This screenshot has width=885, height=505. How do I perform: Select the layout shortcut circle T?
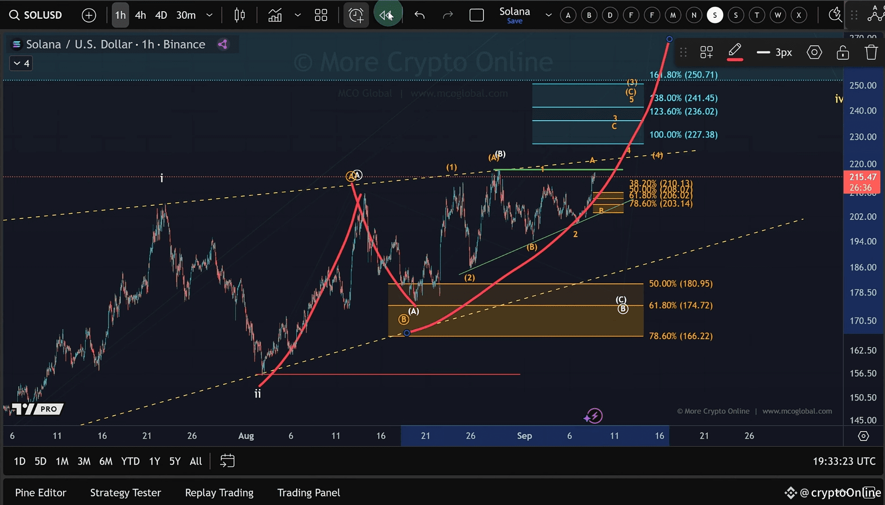[x=757, y=15]
